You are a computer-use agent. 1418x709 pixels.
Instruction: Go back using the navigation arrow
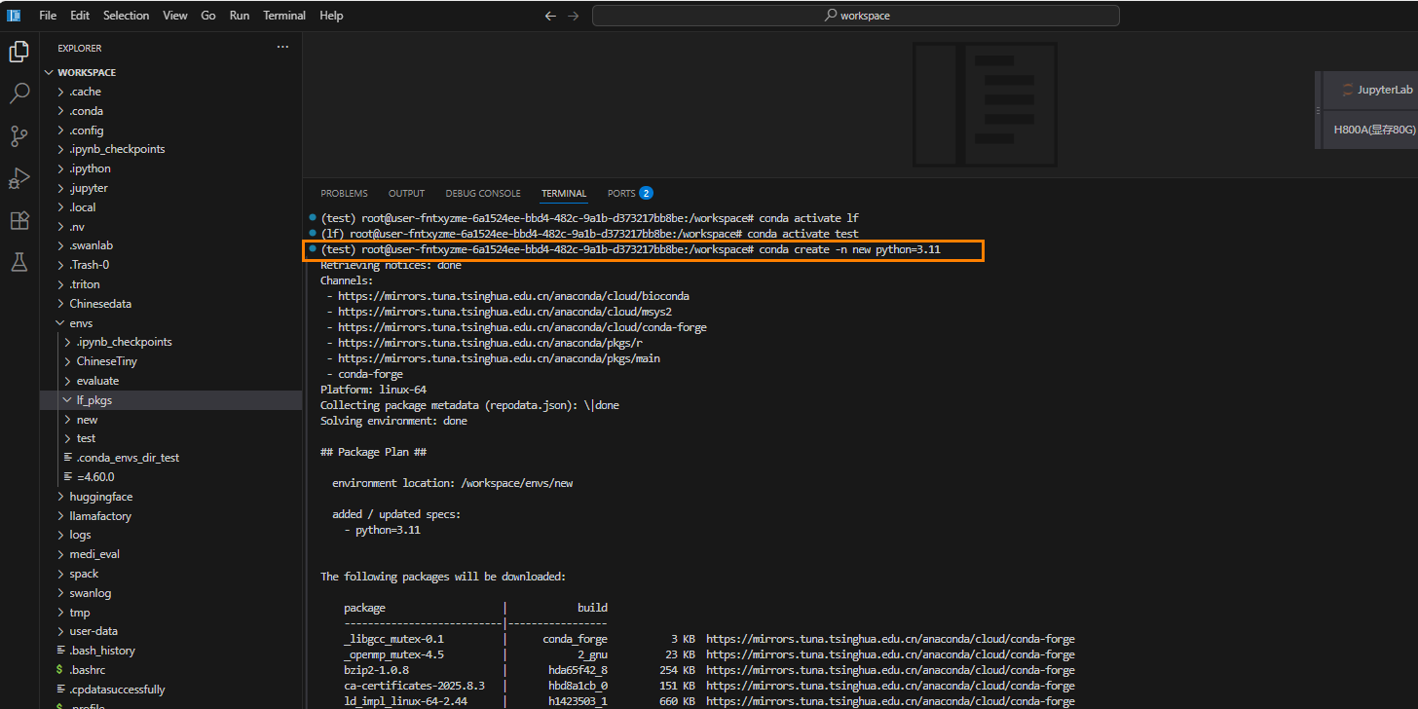coord(550,16)
